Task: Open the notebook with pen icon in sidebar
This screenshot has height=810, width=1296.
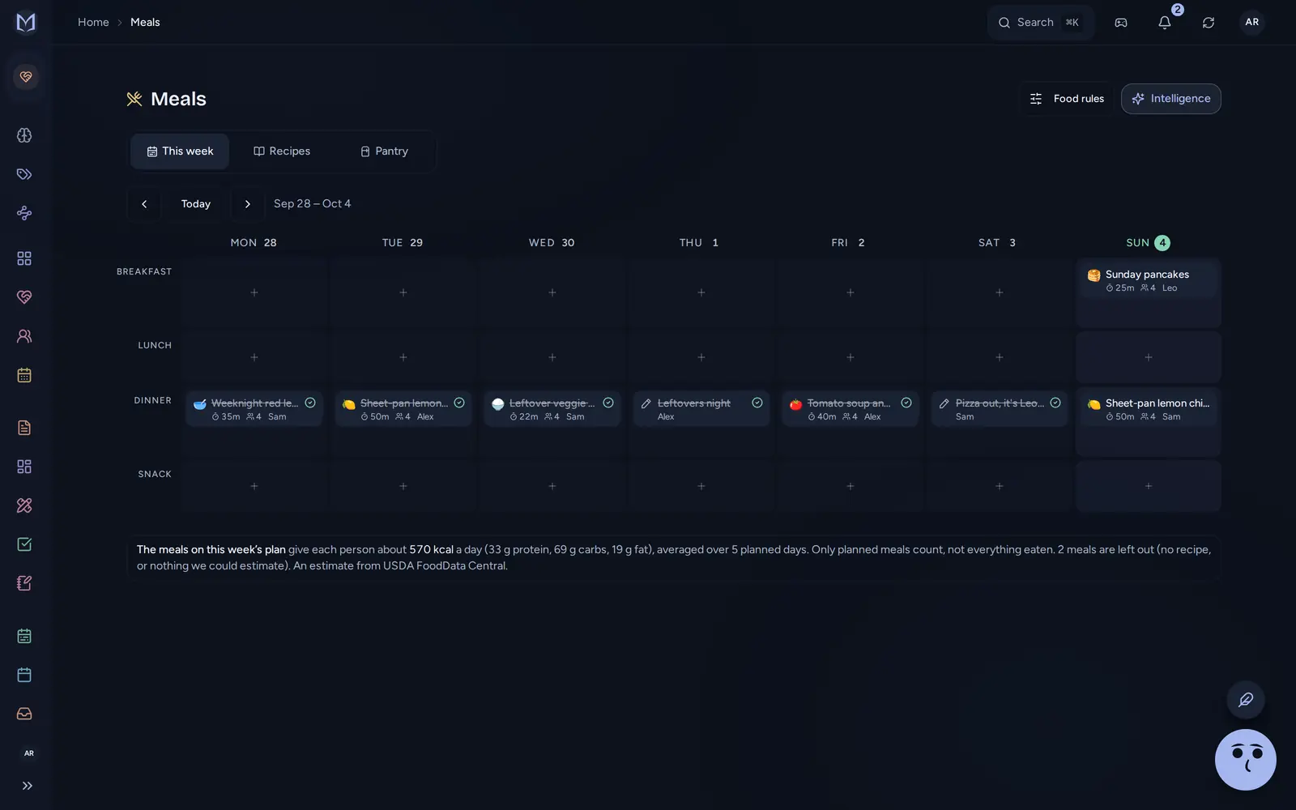Action: click(24, 583)
